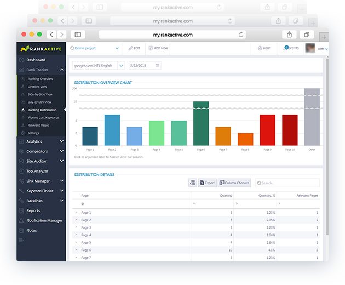345x285 pixels.
Task: Expand the Link Manager section chevron
Action: pyautogui.click(x=62, y=181)
